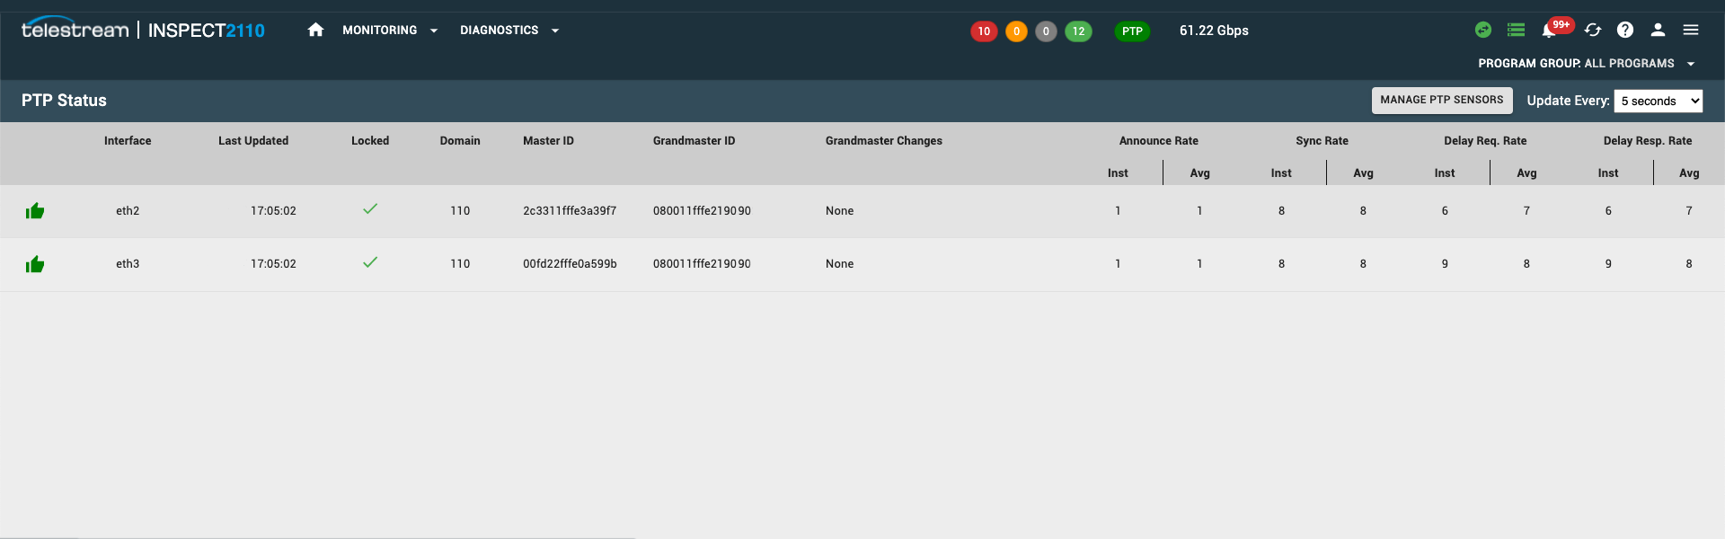This screenshot has height=539, width=1725.
Task: Click eth2 Grandmaster ID 080011fffe219090
Action: click(x=702, y=211)
